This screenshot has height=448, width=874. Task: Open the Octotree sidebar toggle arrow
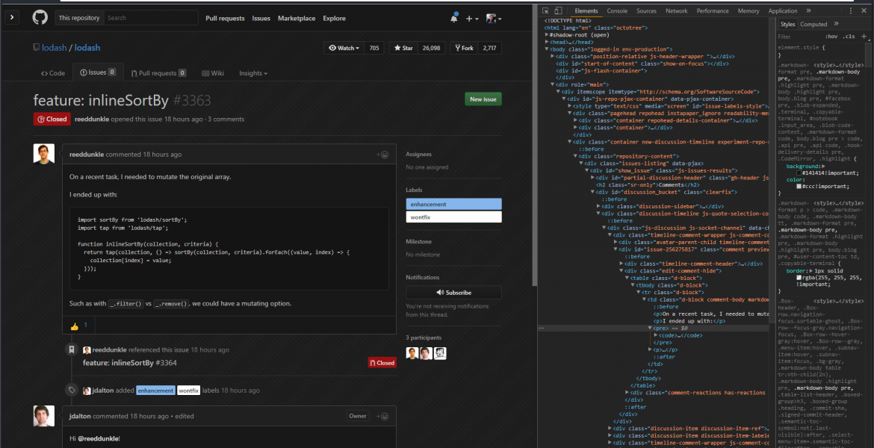coord(12,18)
